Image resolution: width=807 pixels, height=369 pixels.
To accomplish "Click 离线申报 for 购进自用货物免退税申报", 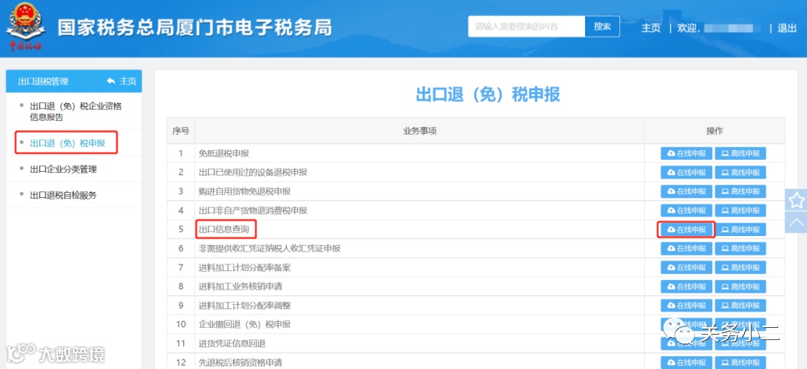I will [x=740, y=191].
